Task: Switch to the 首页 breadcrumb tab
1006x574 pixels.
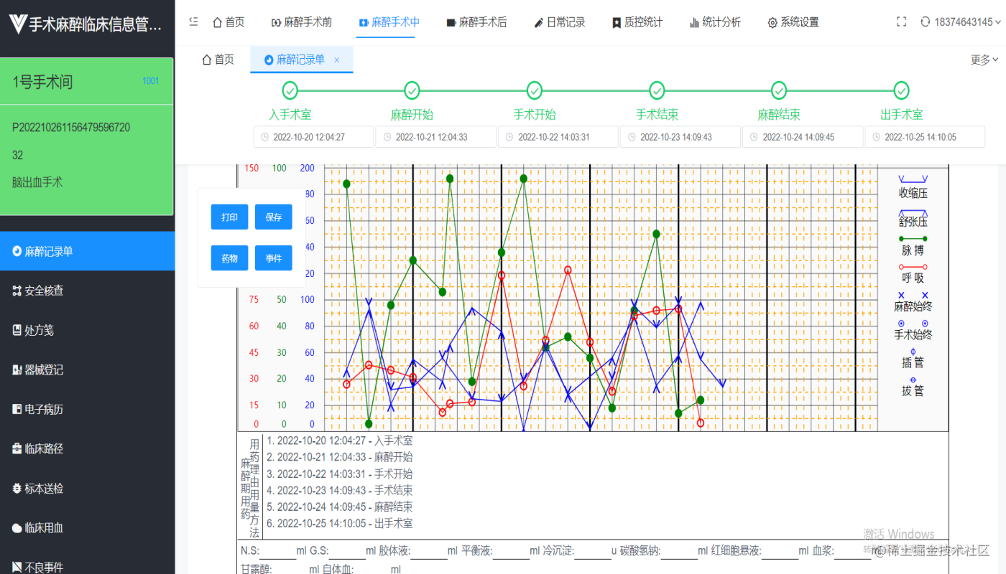Action: pos(218,60)
